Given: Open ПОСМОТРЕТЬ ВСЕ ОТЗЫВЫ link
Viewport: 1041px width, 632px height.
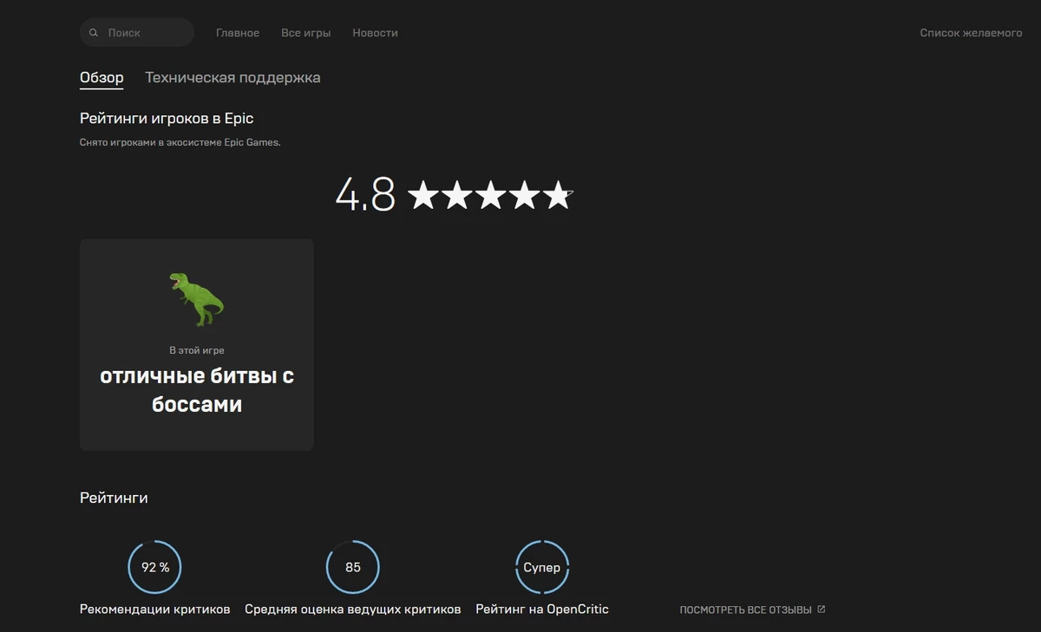Looking at the screenshot, I should pos(745,610).
